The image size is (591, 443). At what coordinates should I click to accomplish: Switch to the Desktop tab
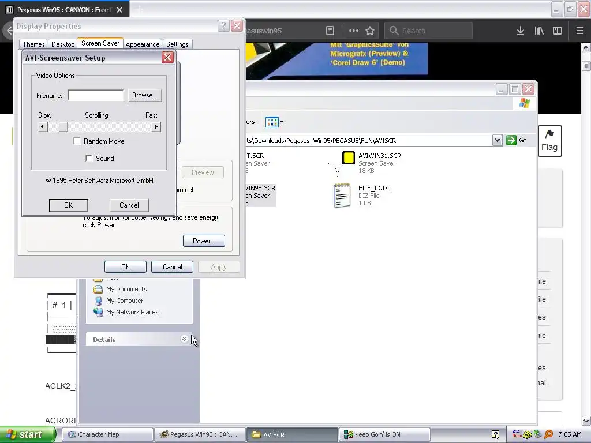pyautogui.click(x=63, y=44)
